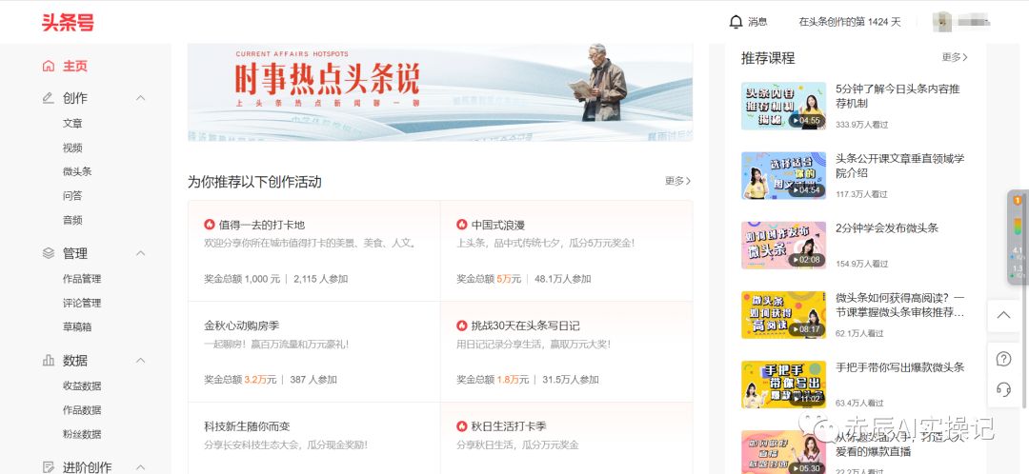The image size is (1029, 474).
Task: Open 文章 under 创作
Action: click(72, 123)
